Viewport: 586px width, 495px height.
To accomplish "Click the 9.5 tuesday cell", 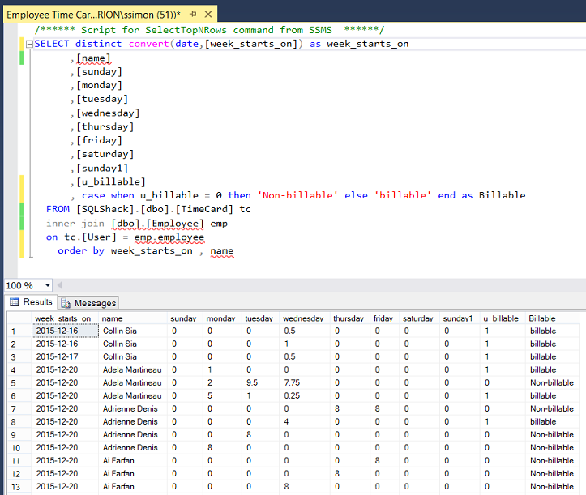I will pos(253,383).
